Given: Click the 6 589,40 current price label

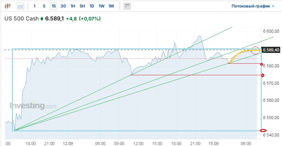Looking at the screenshot, I should (x=271, y=50).
